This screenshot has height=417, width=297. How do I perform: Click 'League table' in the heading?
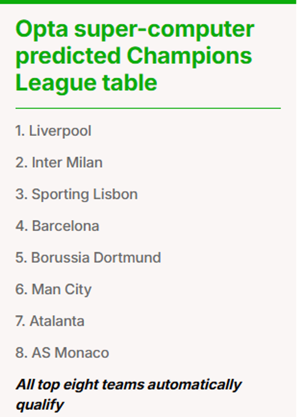pos(86,83)
